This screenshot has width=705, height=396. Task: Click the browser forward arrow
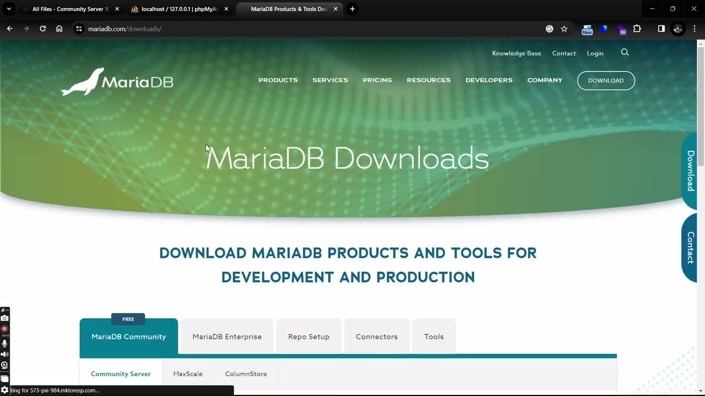26,29
